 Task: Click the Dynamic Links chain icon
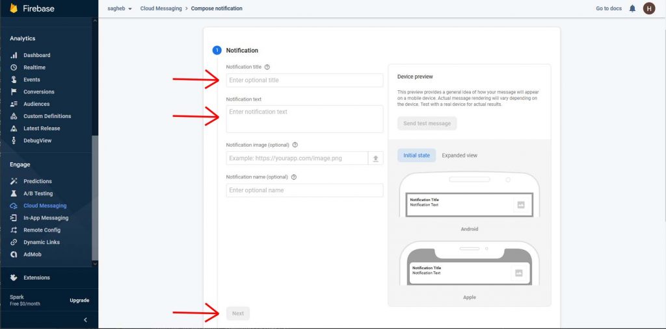click(x=14, y=242)
